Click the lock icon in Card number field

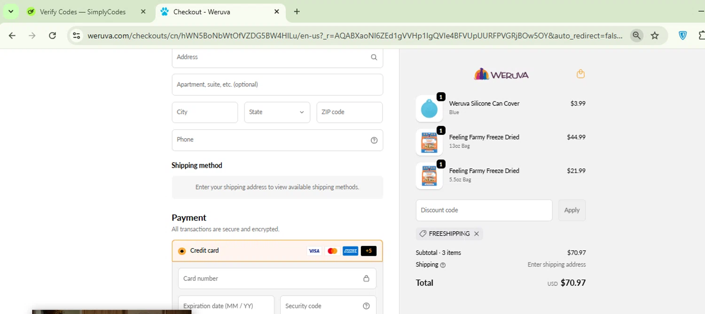pyautogui.click(x=366, y=278)
